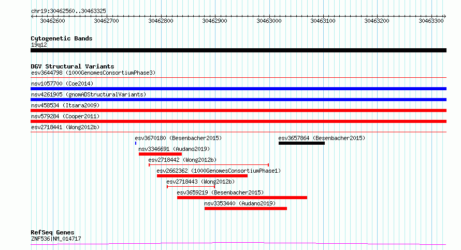Screen dimensions: 461x250
Task: Click the RefSeq Genes track title
Action: (52, 232)
